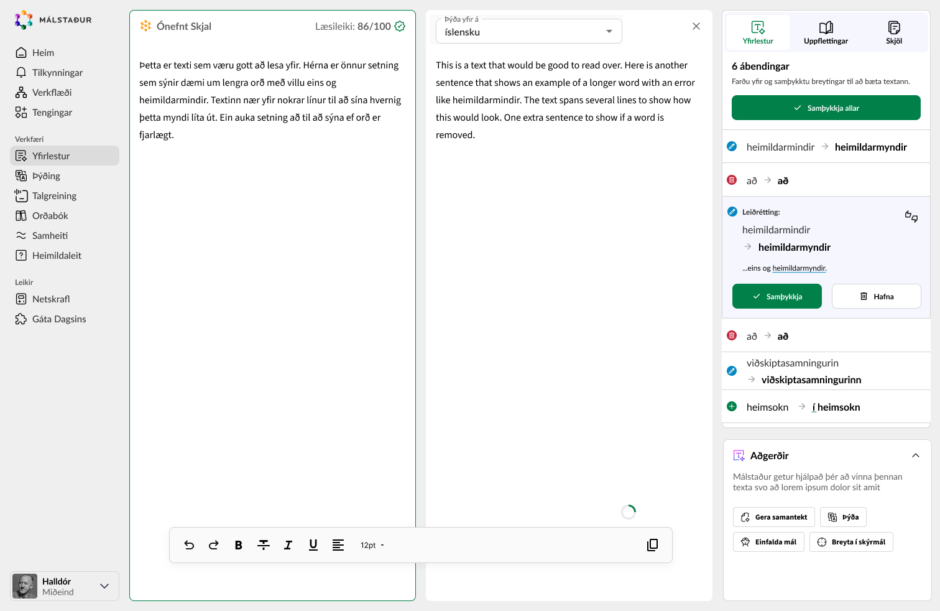This screenshot has height=611, width=940.
Task: Accept correction with the Samþykkja button
Action: tap(777, 296)
